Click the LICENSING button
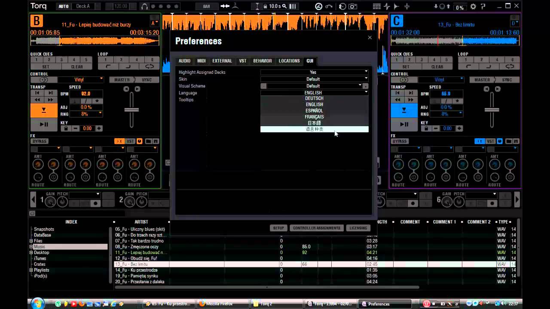Screen dimensions: 550x309 [358, 228]
